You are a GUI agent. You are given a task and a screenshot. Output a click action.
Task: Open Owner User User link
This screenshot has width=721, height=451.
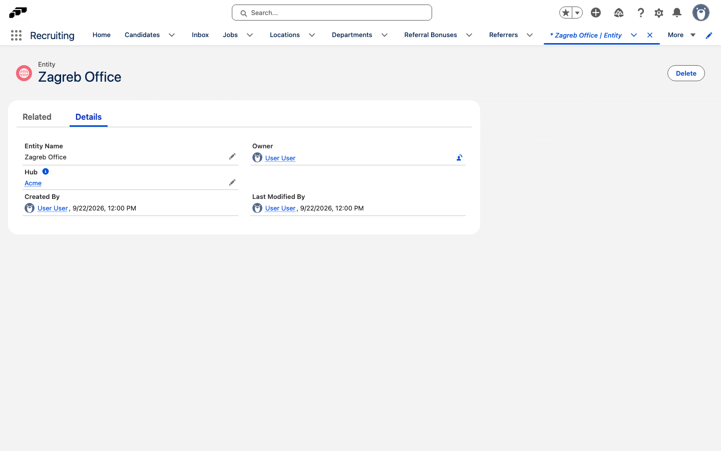click(280, 158)
